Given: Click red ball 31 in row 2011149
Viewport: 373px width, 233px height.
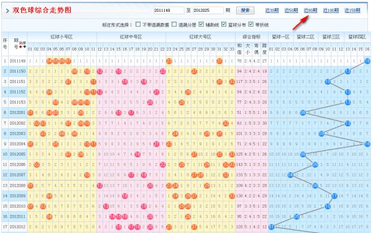Looking at the screenshot, I should 219,61.
